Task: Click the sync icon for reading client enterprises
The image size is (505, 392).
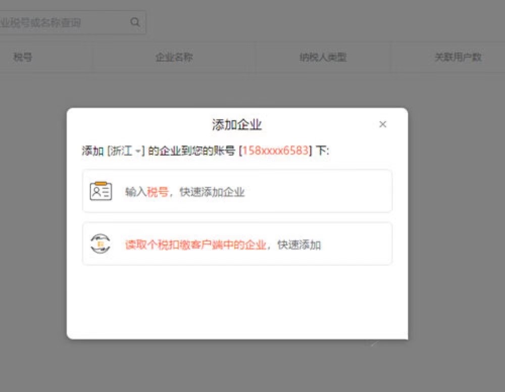Action: 100,244
